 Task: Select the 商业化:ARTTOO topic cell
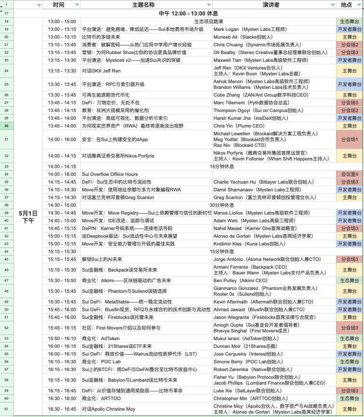point(147,398)
